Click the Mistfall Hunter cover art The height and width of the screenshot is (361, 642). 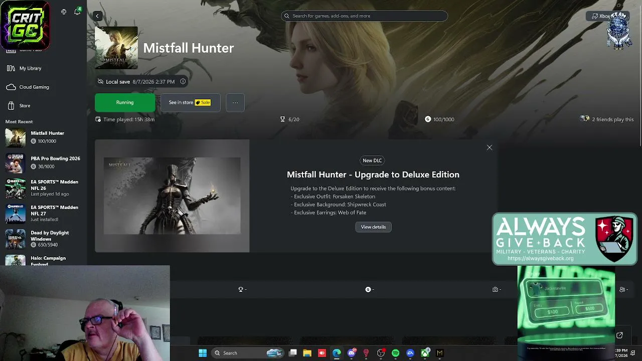coord(116,48)
